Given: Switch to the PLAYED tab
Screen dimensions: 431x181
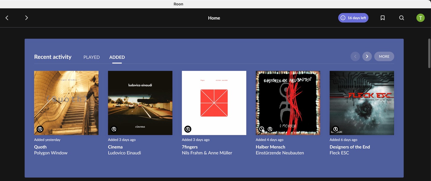Looking at the screenshot, I should 92,57.
